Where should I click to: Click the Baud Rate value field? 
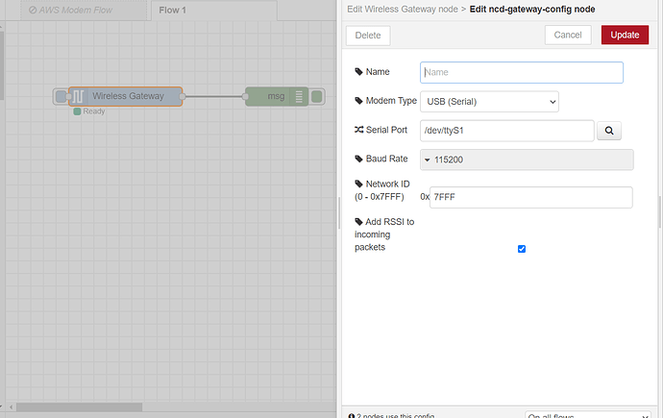pos(527,160)
